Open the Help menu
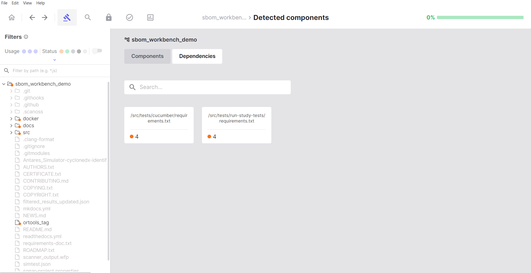The width and height of the screenshot is (531, 273). [41, 3]
